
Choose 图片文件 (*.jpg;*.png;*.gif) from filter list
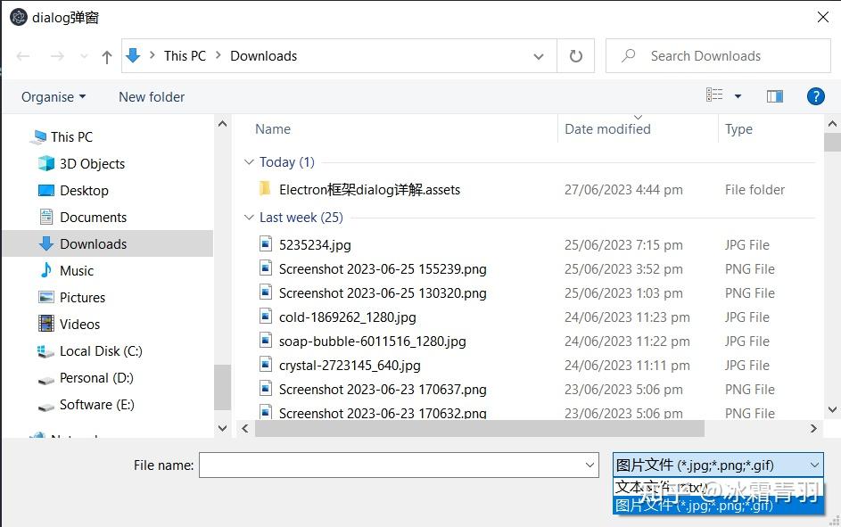pyautogui.click(x=718, y=505)
